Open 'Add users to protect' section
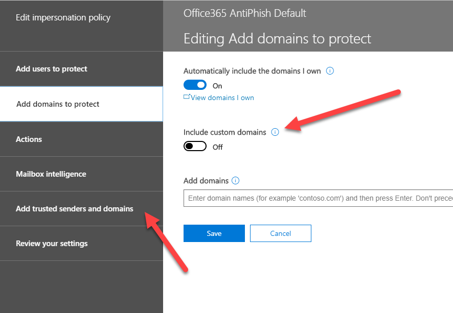453x313 pixels. tap(52, 69)
